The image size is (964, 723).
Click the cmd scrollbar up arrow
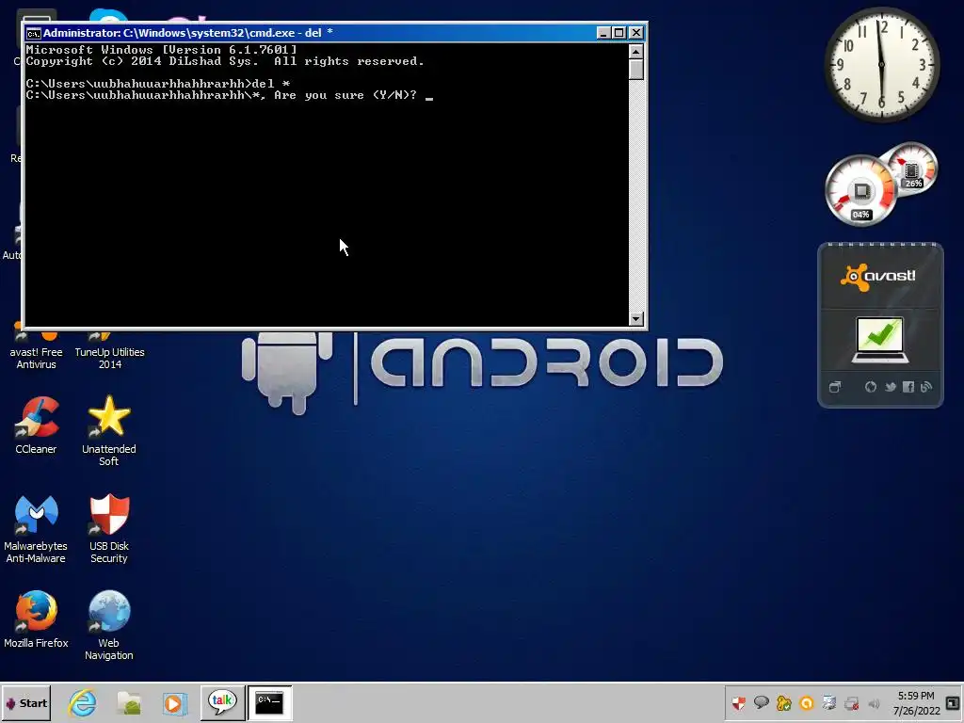(x=636, y=52)
